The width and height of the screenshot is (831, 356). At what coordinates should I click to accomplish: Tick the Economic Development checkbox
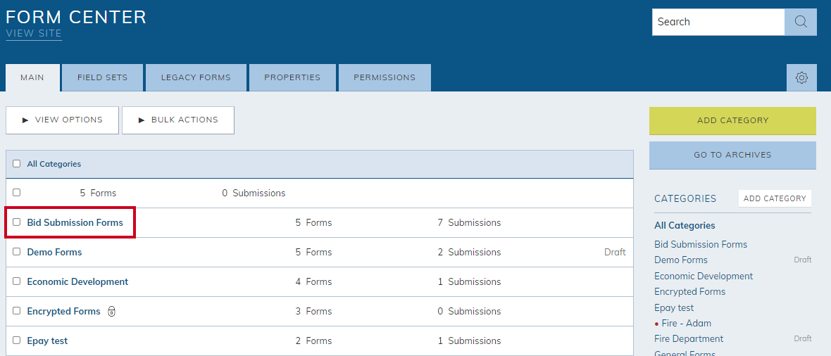16,281
